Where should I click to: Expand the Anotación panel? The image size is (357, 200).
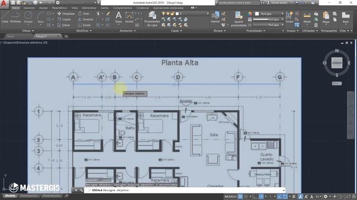click(128, 31)
